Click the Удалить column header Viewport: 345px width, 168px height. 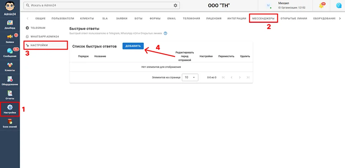[x=245, y=56]
